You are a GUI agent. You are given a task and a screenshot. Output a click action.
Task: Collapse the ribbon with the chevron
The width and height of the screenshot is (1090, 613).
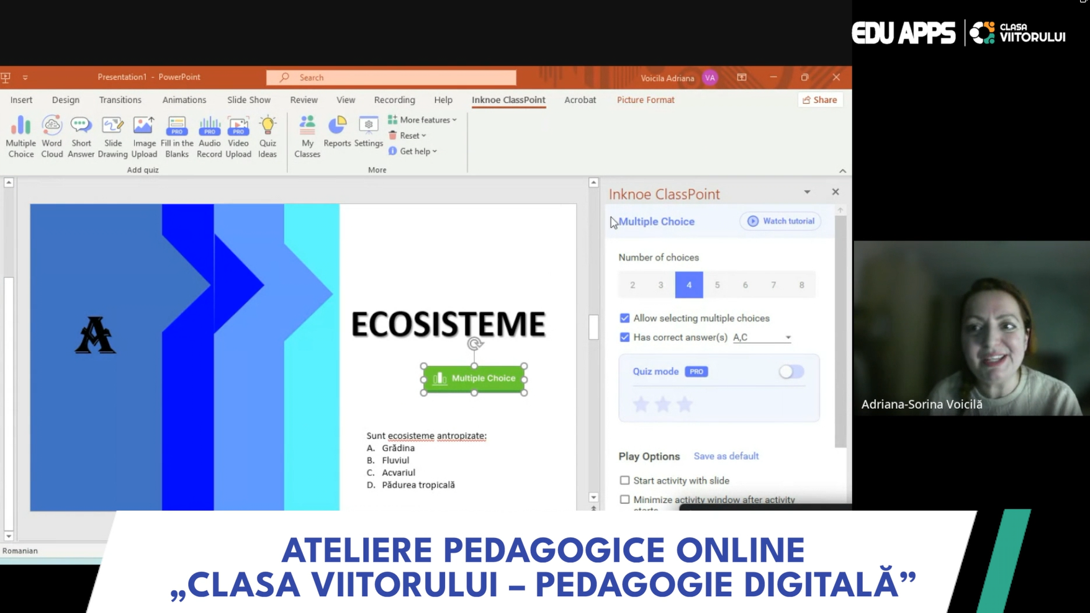click(x=842, y=171)
